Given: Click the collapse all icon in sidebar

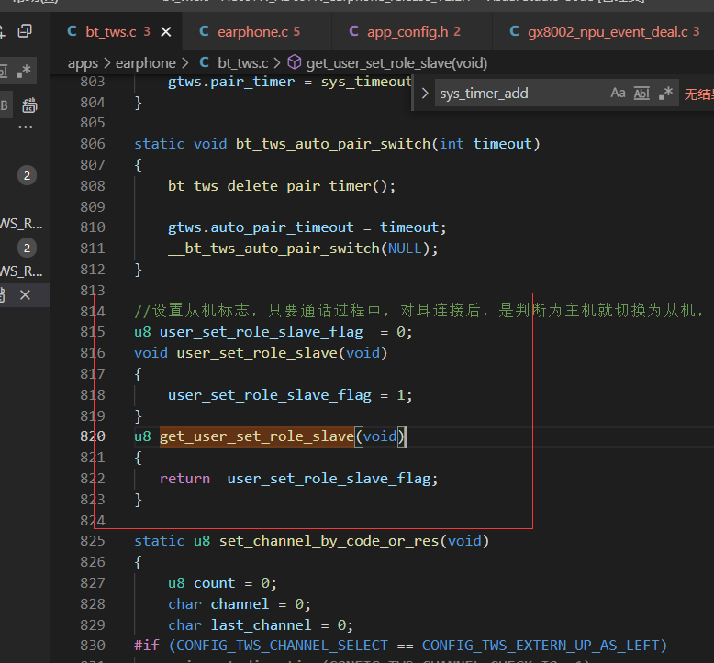Looking at the screenshot, I should point(25,31).
